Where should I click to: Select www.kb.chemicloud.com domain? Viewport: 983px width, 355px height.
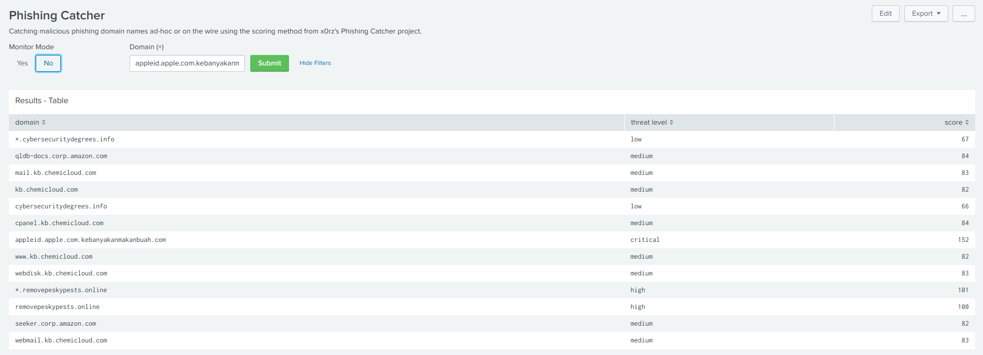(x=54, y=257)
